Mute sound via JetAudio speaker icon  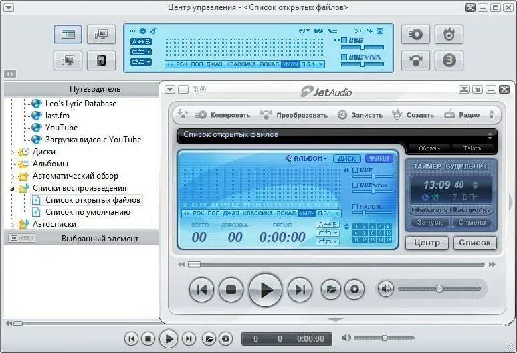(385, 289)
